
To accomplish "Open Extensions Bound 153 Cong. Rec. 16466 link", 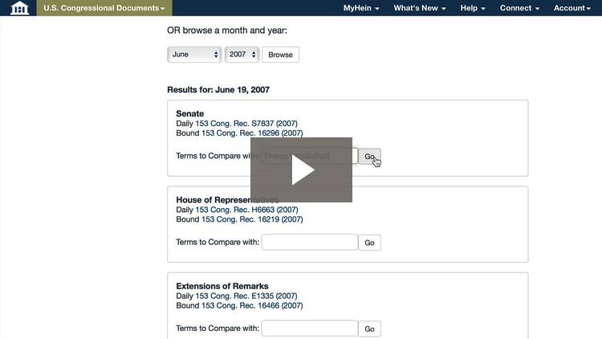I will click(x=252, y=305).
